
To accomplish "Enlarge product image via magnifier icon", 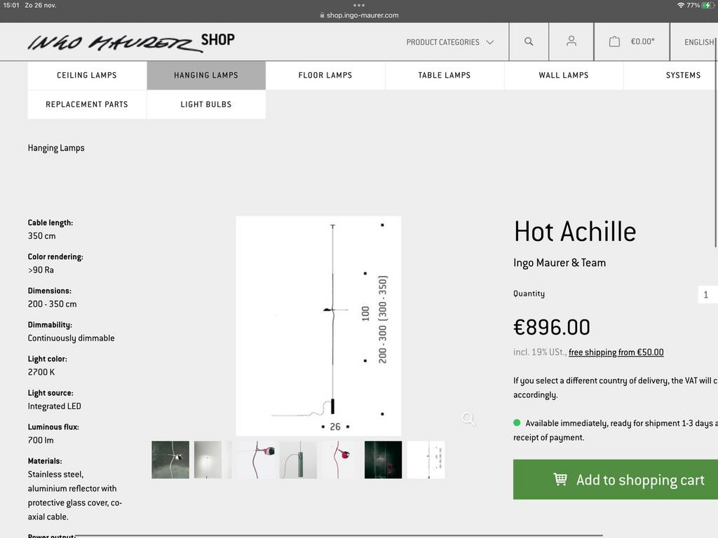I will point(468,418).
